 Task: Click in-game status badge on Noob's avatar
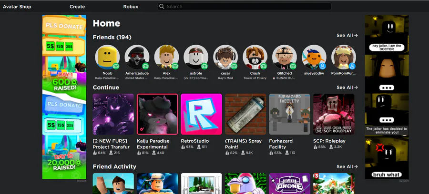(x=116, y=66)
